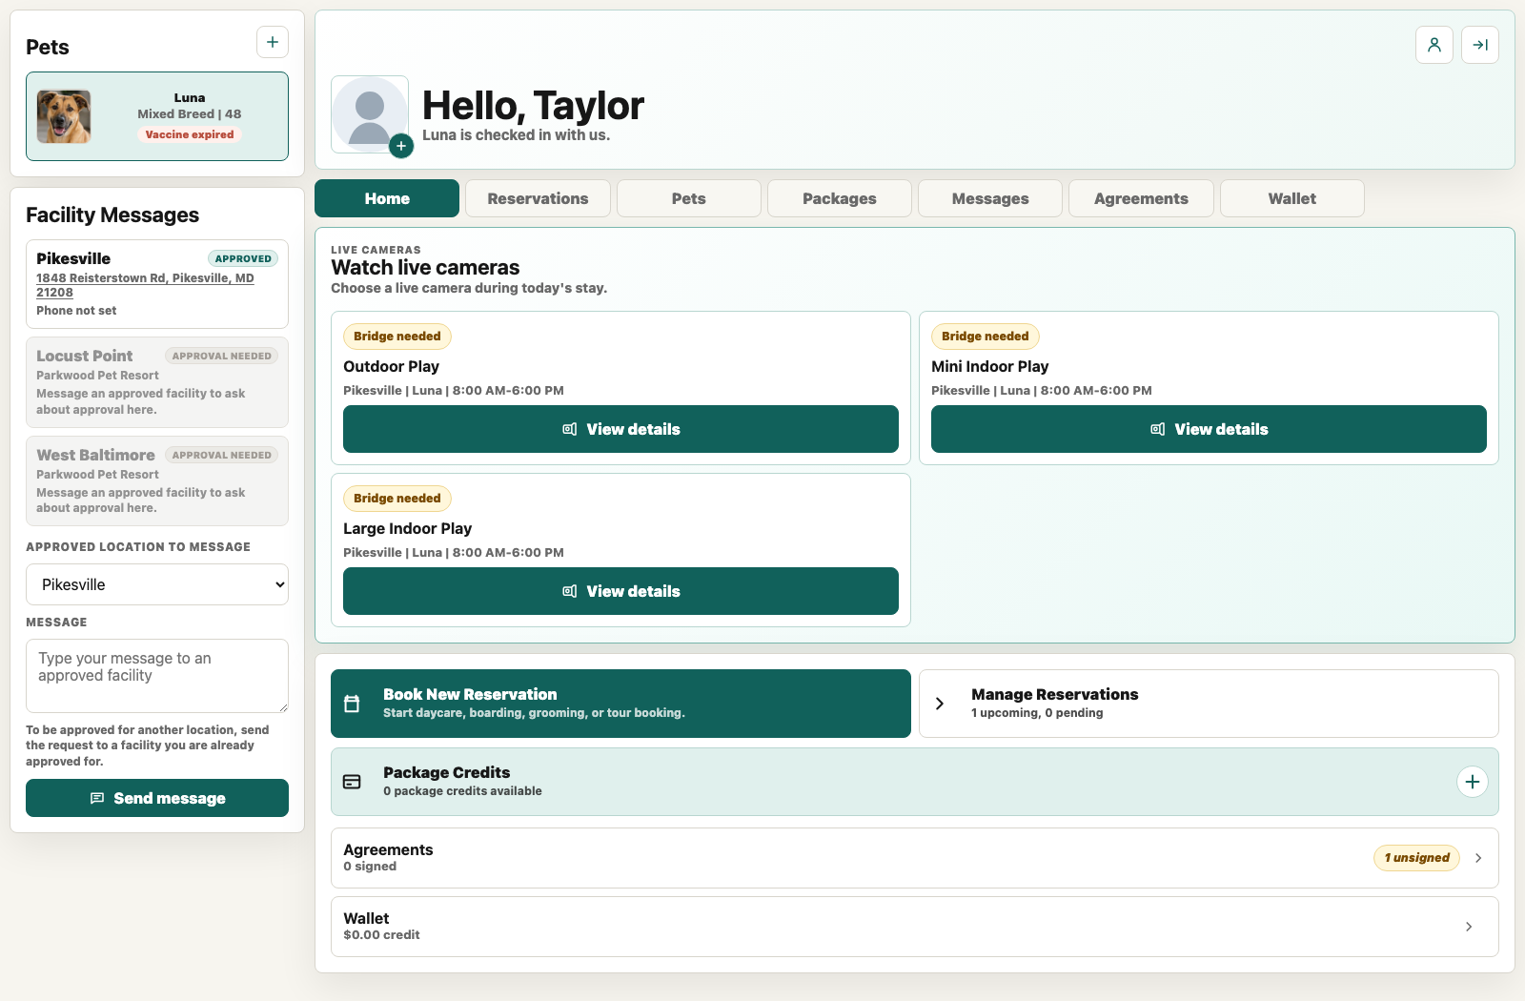Click the APPROVED badge for Pikesville
This screenshot has height=1001, width=1525.
coord(243,258)
